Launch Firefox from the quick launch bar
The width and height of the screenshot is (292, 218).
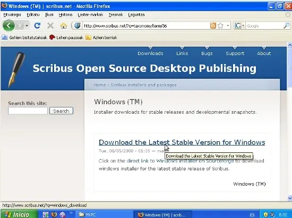pyautogui.click(x=54, y=215)
